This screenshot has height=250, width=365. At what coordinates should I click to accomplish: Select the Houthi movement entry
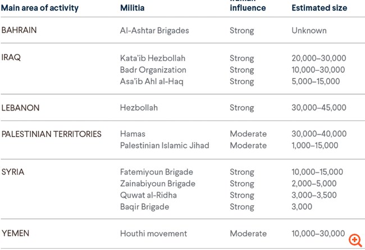154,234
